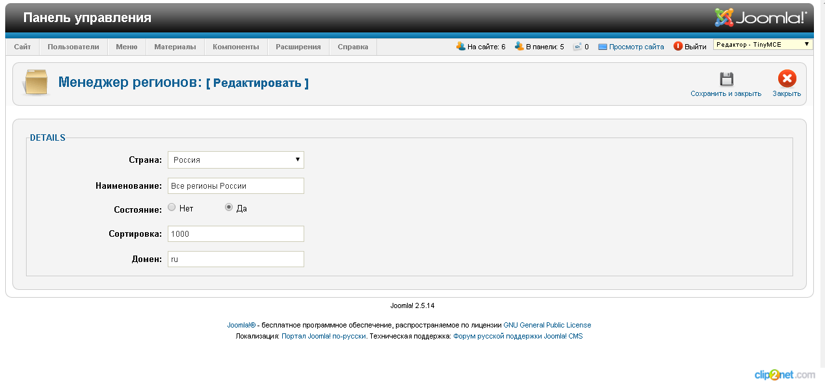This screenshot has height=382, width=825.
Task: Open the GNU General Public License link
Action: [547, 325]
